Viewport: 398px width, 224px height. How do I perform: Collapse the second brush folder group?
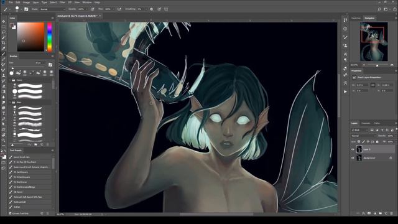point(11,102)
